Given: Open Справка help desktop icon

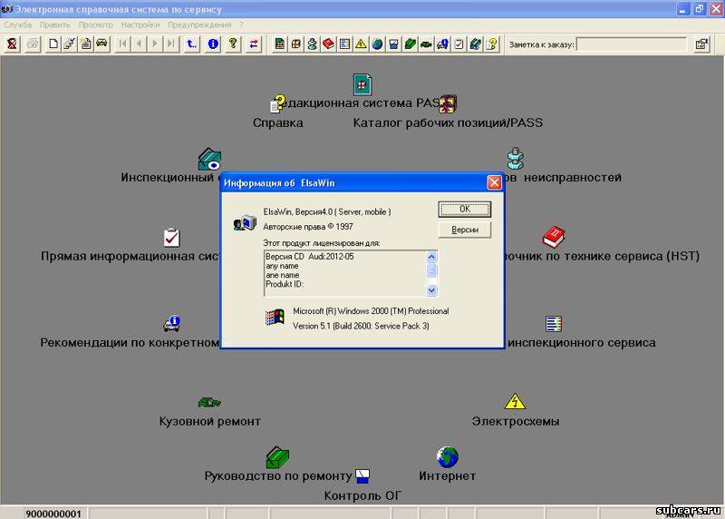Looking at the screenshot, I should tap(278, 103).
